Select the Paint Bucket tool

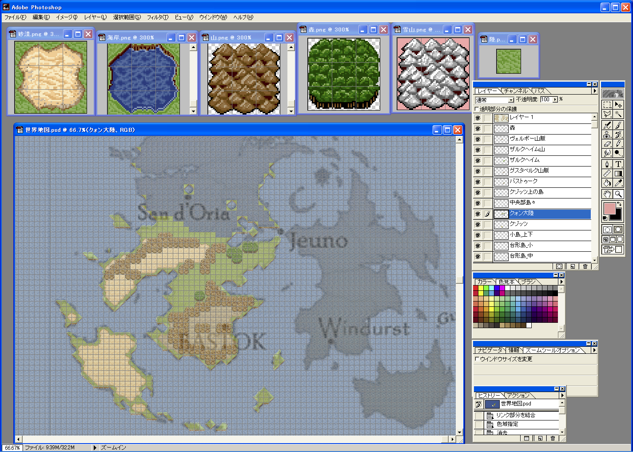(607, 183)
